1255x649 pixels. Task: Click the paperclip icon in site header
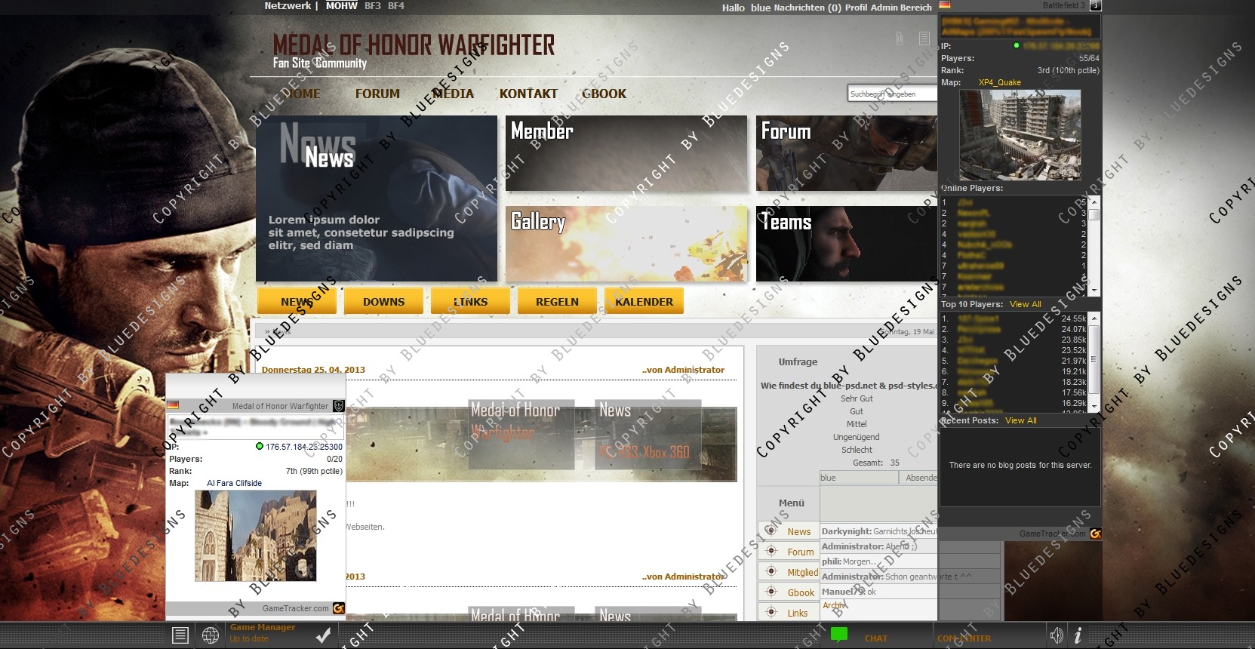coord(900,38)
